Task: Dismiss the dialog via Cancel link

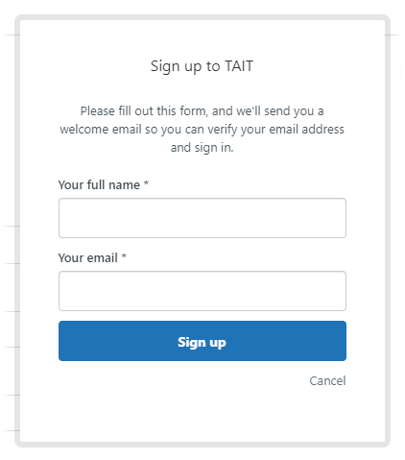Action: (327, 381)
